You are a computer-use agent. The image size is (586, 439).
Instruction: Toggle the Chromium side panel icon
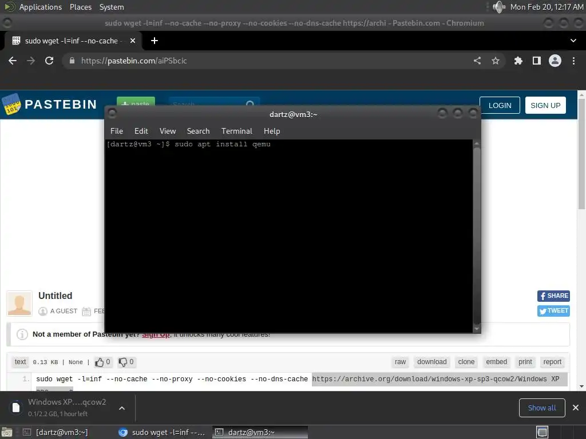(x=537, y=61)
